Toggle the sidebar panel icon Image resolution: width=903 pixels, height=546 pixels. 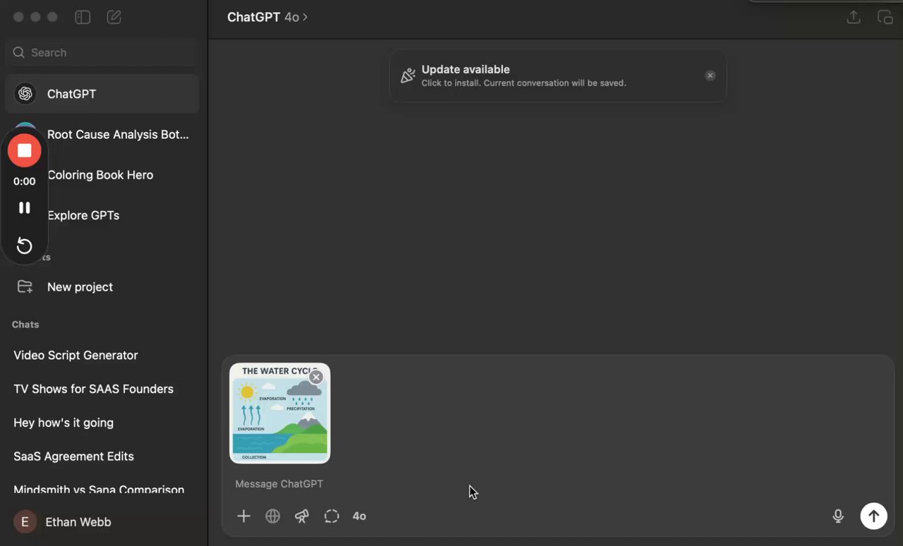[83, 17]
